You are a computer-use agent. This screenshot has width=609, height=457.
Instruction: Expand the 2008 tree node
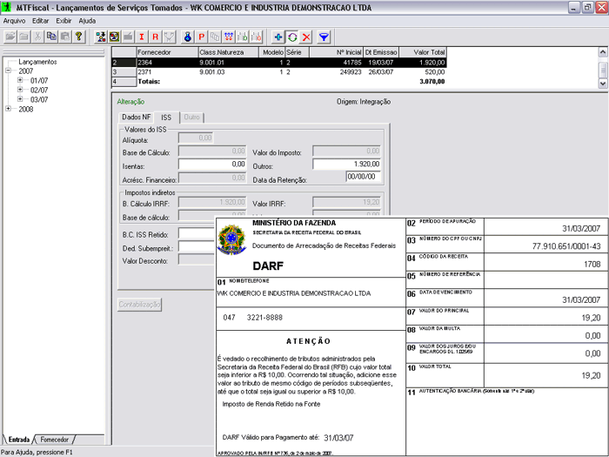(9, 109)
